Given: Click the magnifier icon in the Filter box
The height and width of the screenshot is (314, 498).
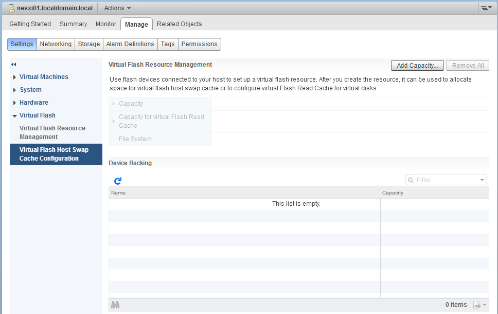Looking at the screenshot, I should coord(411,180).
